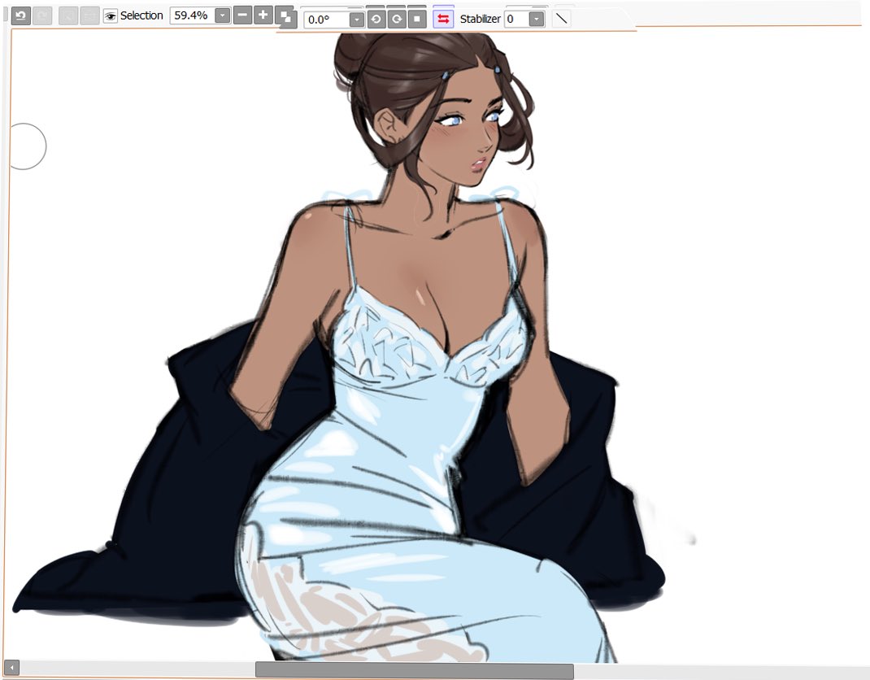
Task: Open the Stabilizer level dropdown
Action: click(537, 19)
